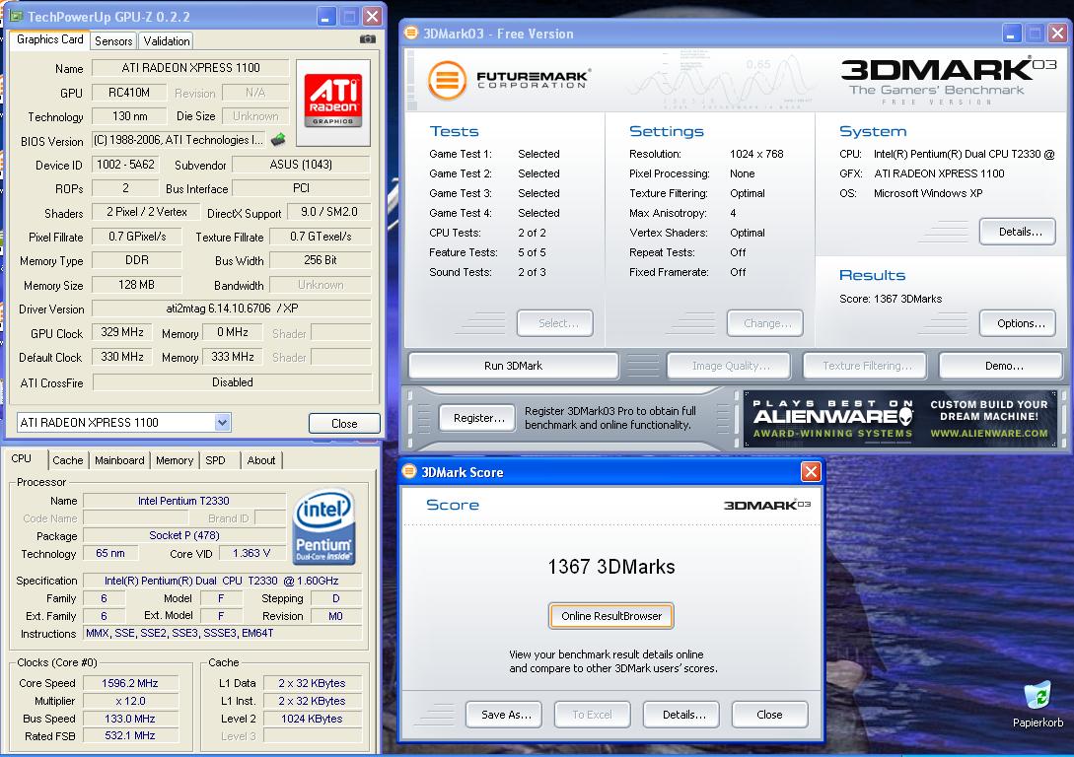This screenshot has width=1074, height=757.
Task: Open the CPU-Z Cache tab
Action: pos(68,460)
